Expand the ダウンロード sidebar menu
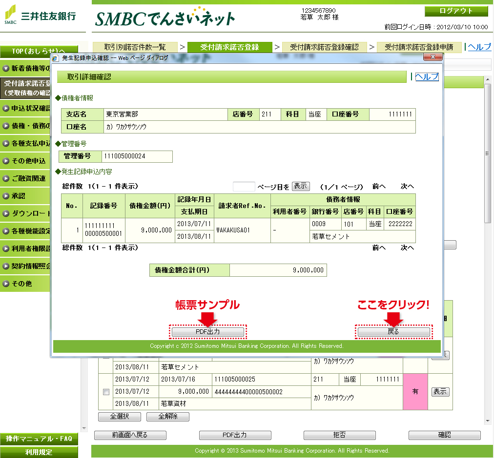Screen dimensions: 494x458 25,213
